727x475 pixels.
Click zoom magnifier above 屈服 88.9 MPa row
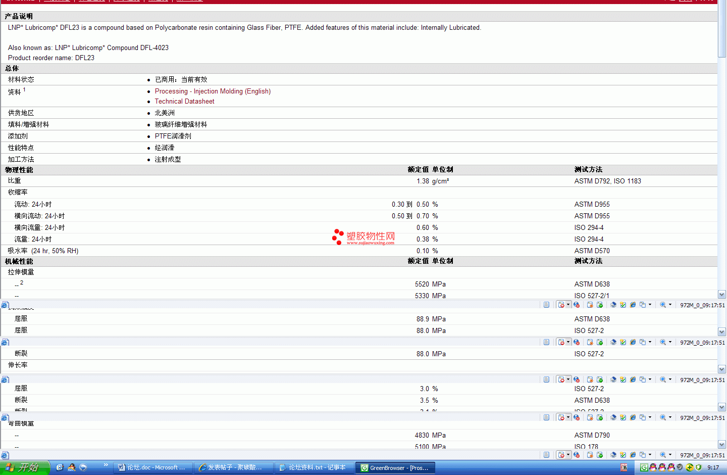(663, 305)
